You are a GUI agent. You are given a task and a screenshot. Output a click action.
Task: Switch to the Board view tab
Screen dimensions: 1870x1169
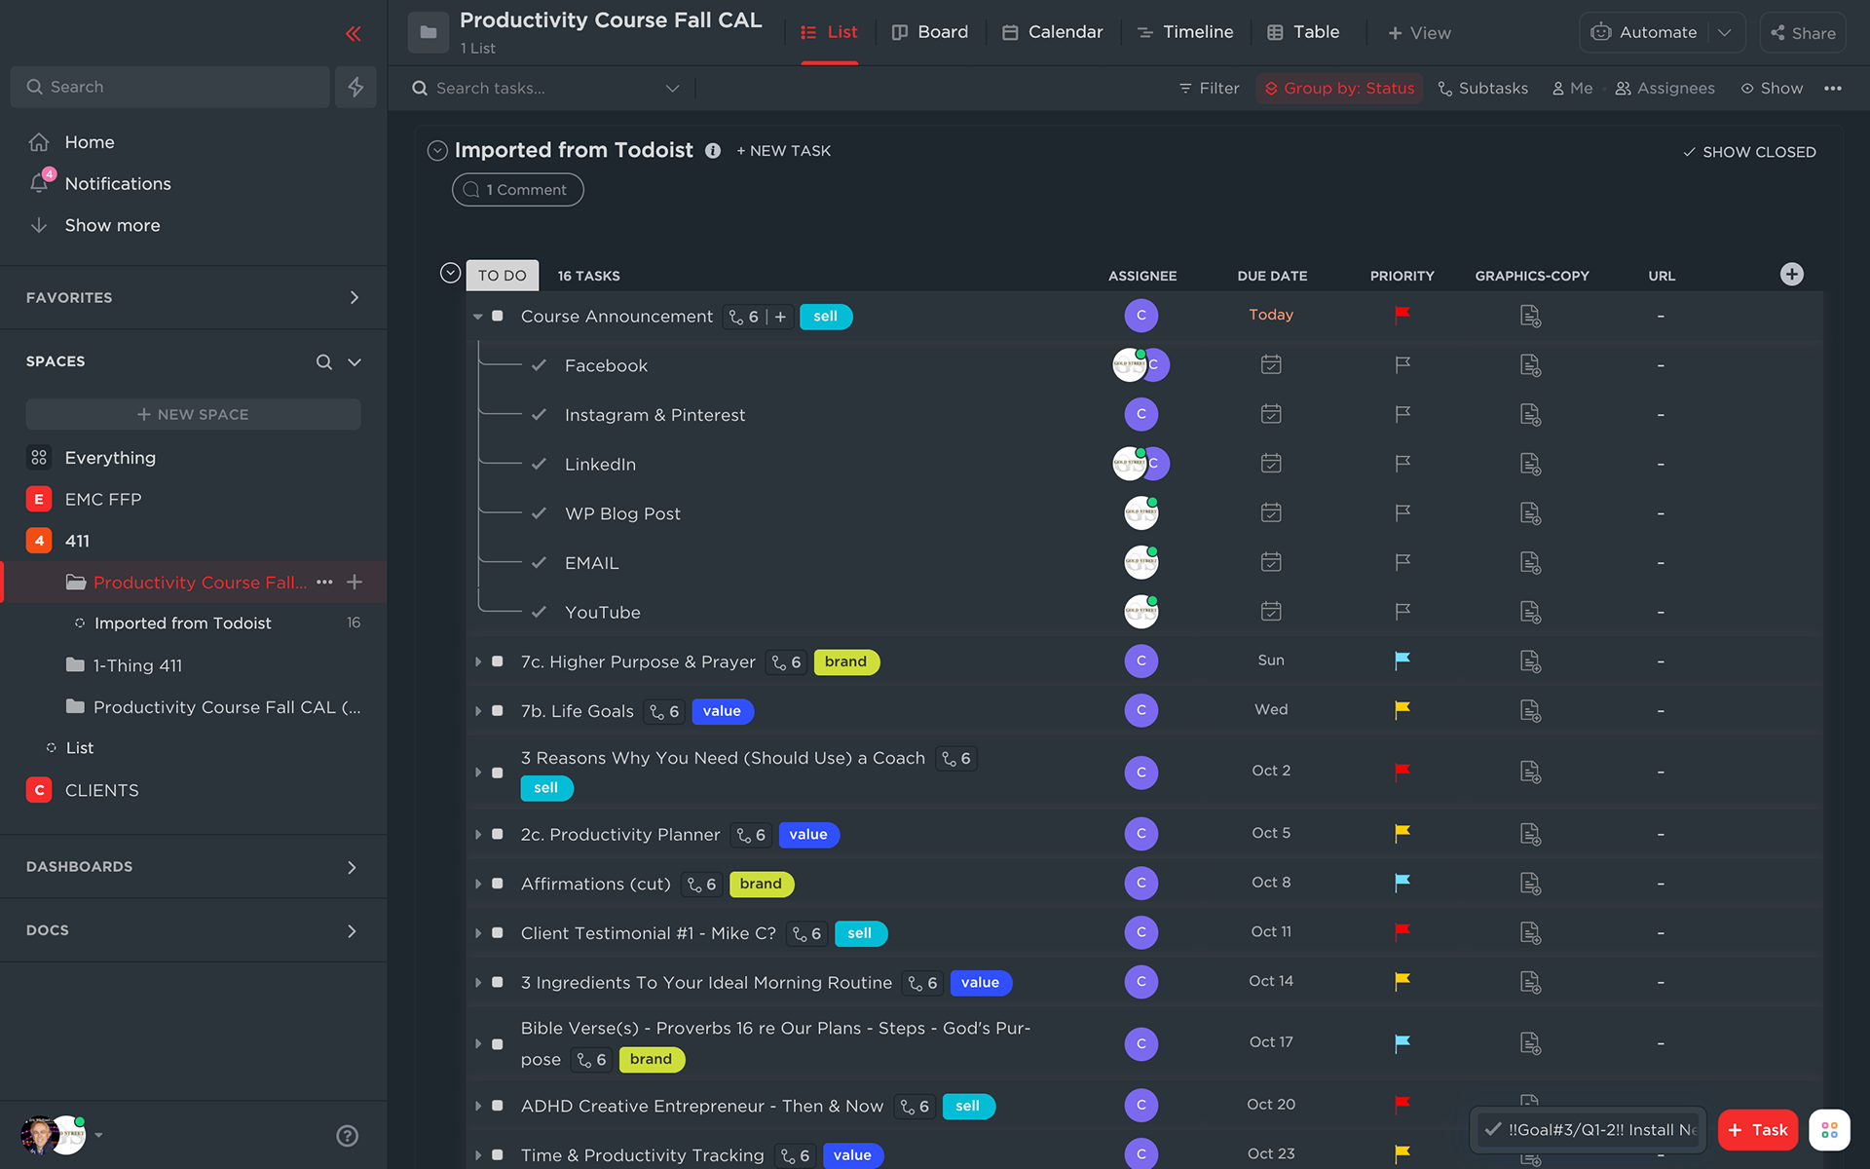coord(930,32)
